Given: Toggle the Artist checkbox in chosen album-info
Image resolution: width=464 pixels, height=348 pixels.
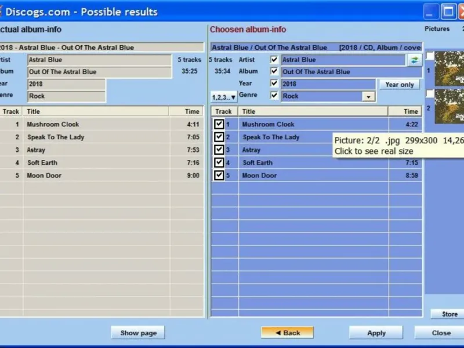Looking at the screenshot, I should 274,60.
